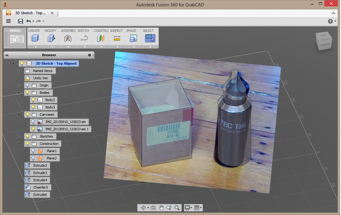341x215 pixels.
Task: Activate the Select window tool
Action: click(x=150, y=38)
